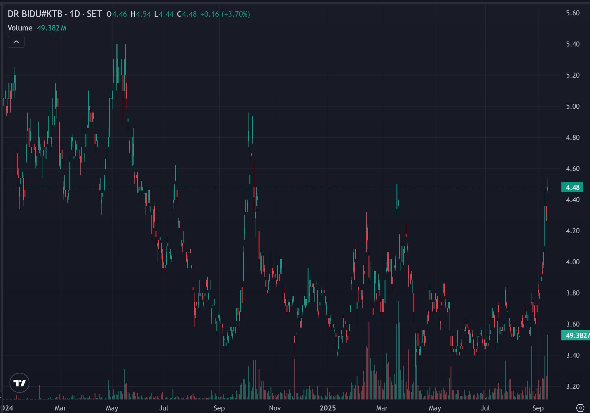Click the high price value H4.54
Screen dimensions: 590x413
(140, 14)
